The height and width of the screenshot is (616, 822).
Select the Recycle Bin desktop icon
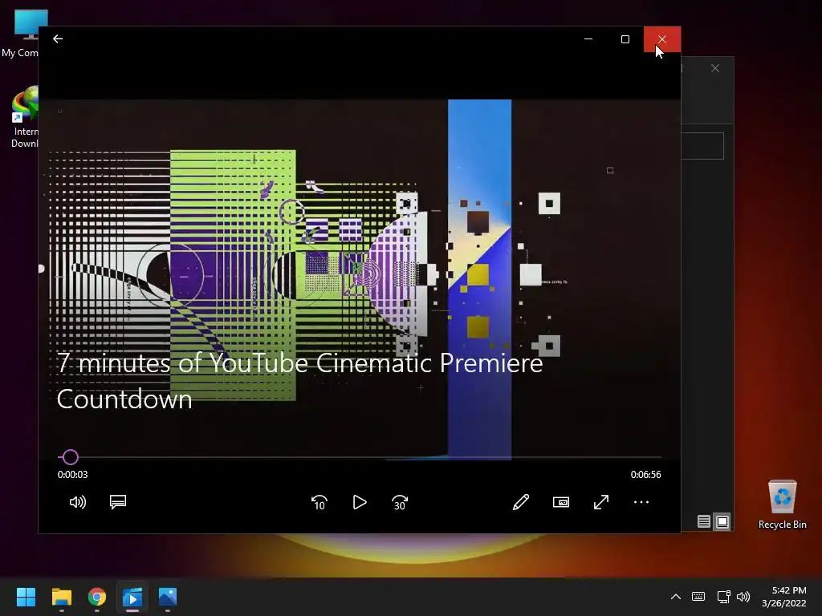point(782,505)
